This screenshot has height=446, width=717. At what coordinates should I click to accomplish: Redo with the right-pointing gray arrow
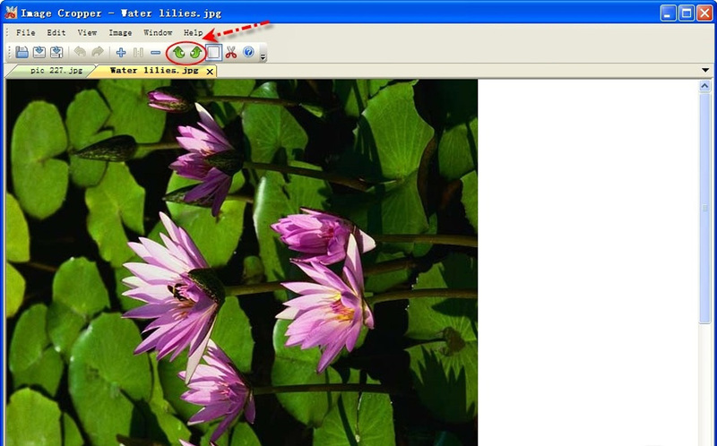(97, 52)
